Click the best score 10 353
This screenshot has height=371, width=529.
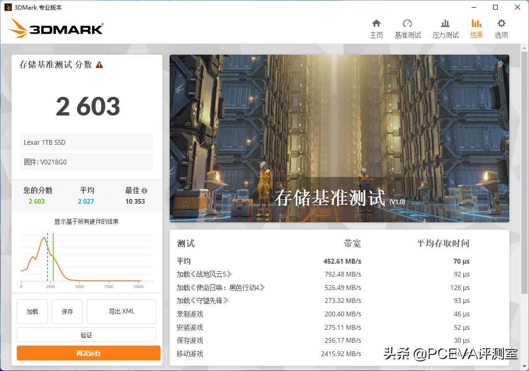(136, 201)
